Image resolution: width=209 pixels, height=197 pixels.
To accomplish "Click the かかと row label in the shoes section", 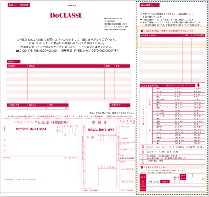I will coord(159,132).
